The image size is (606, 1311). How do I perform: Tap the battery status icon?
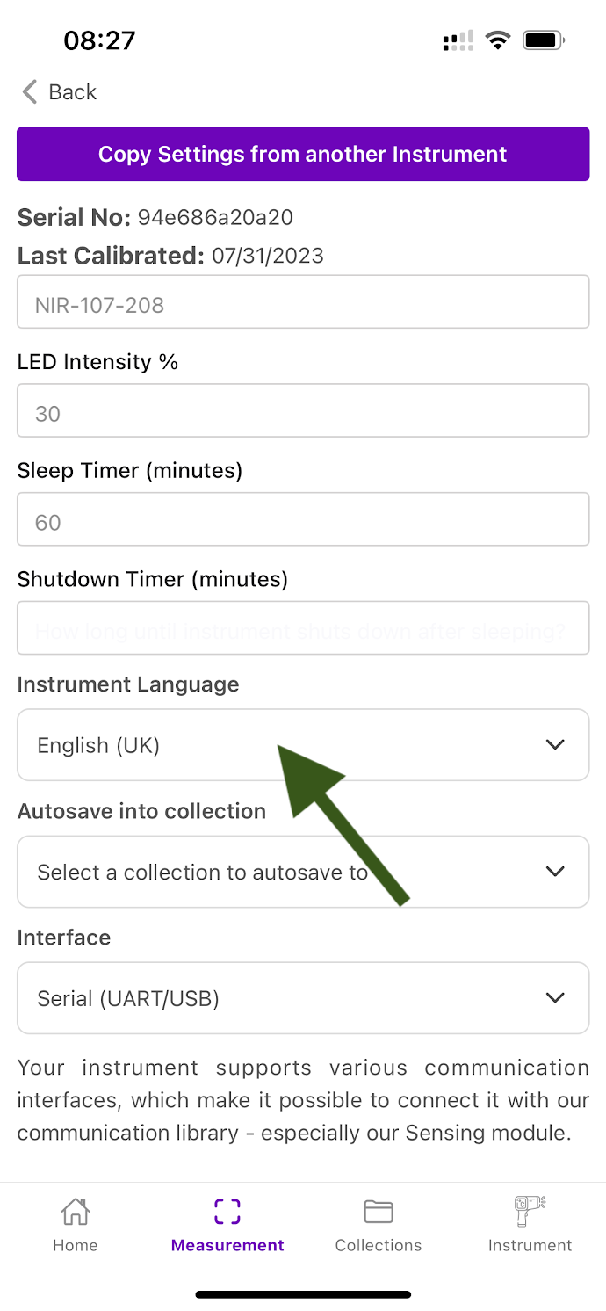pos(543,40)
